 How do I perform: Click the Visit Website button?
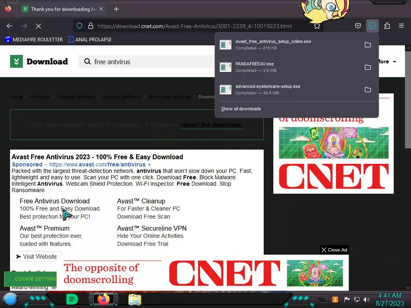pyautogui.click(x=37, y=256)
